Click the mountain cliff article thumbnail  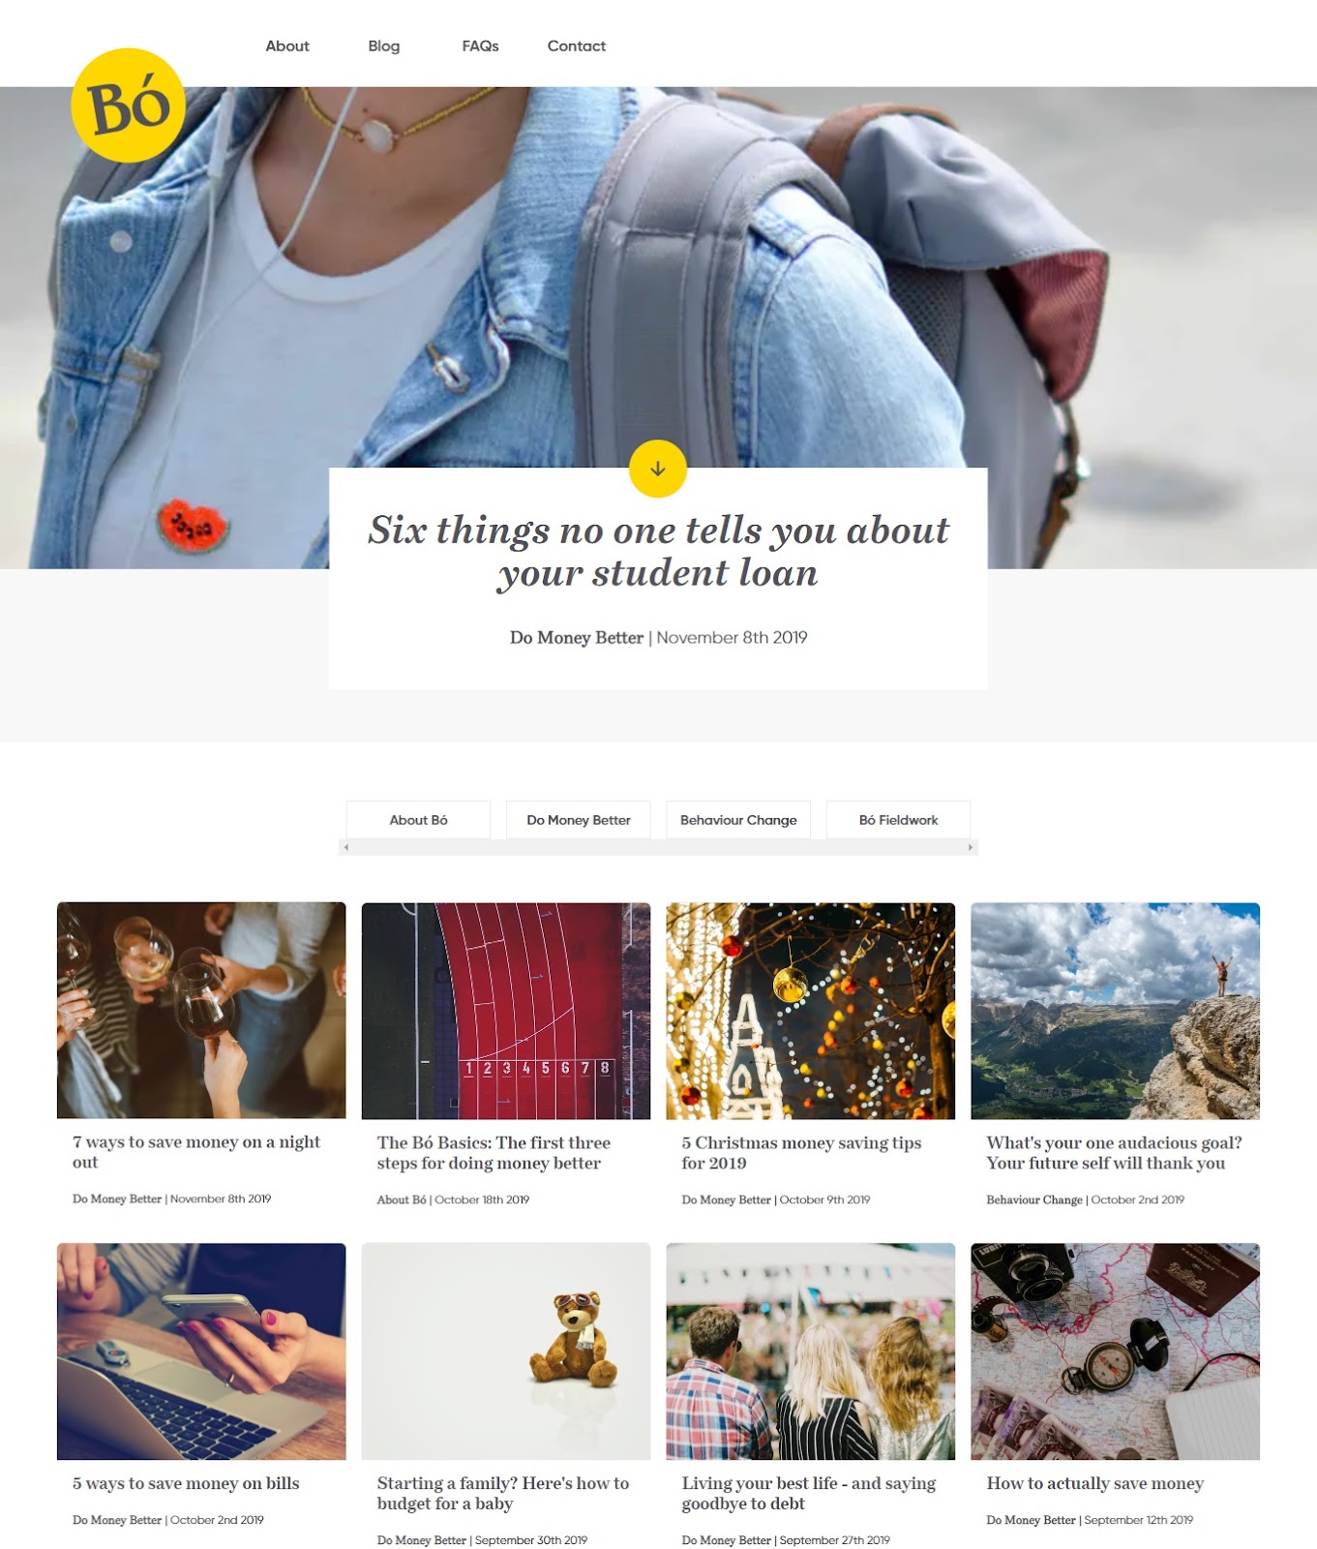1115,1011
